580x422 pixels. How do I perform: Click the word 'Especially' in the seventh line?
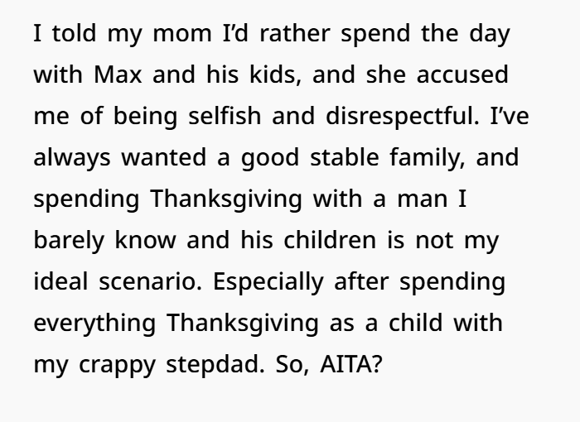pyautogui.click(x=268, y=283)
